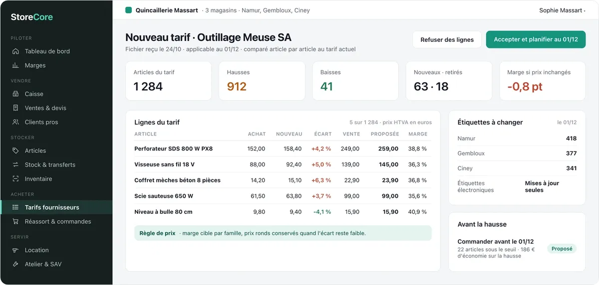
Task: Click the Clients pros people icon
Action: [x=15, y=122]
